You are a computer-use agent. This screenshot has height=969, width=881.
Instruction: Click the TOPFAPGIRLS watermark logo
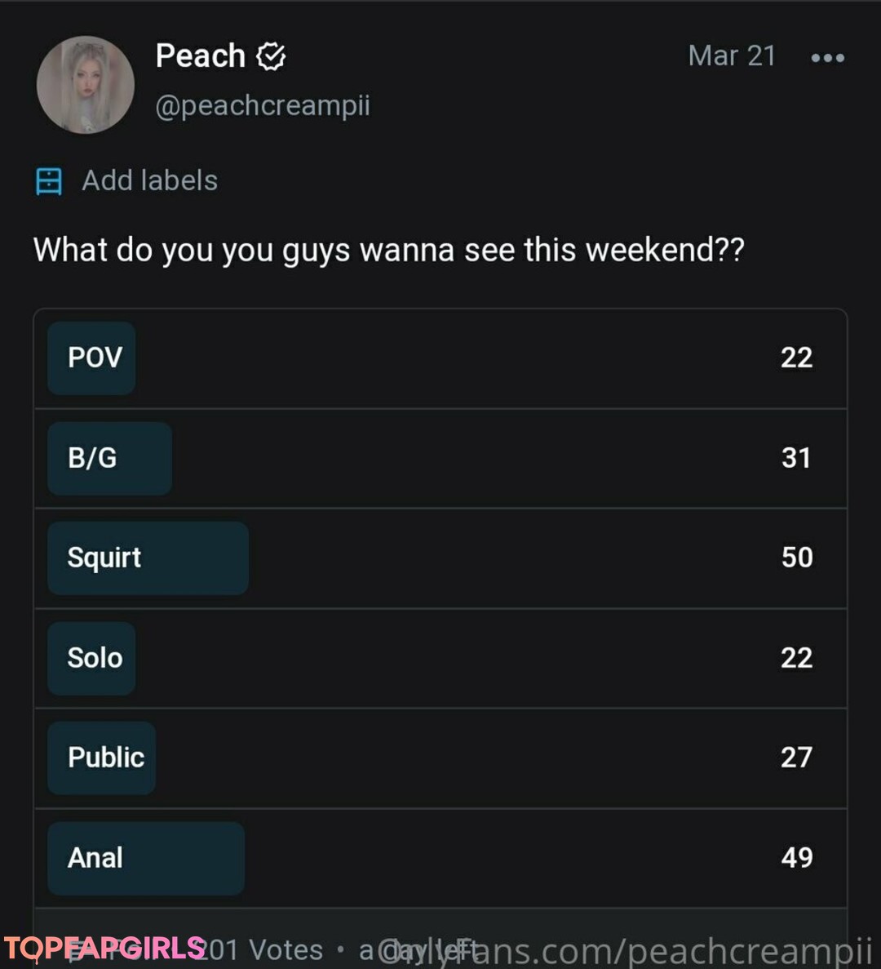coord(104,949)
